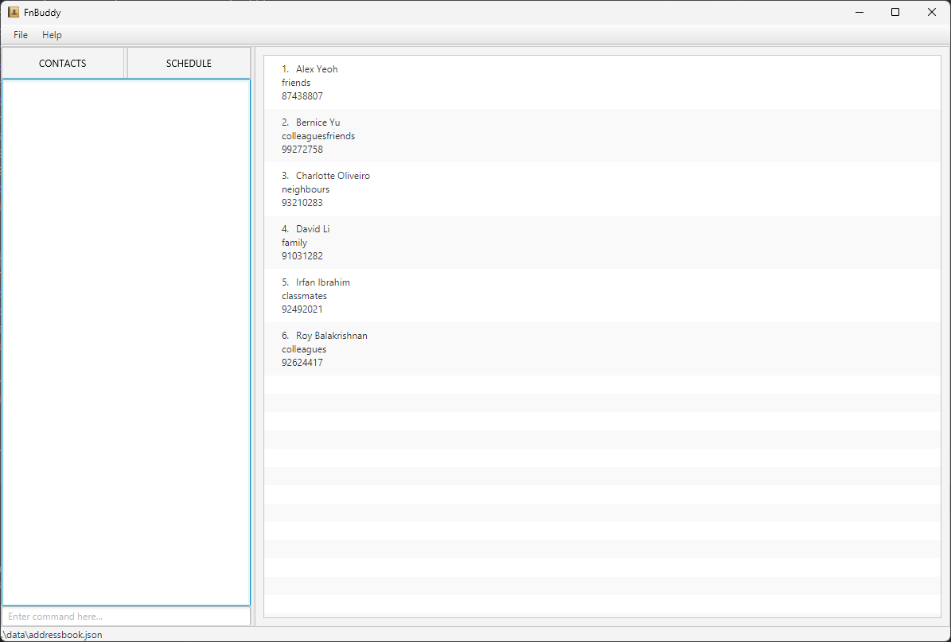The width and height of the screenshot is (951, 642).
Task: Click phone number 92492021
Action: [302, 309]
